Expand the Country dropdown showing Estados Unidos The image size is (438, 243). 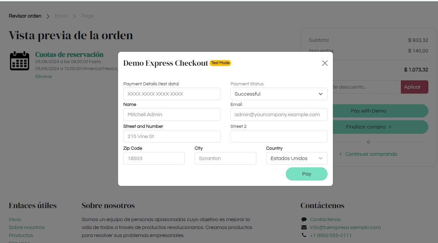point(297,158)
